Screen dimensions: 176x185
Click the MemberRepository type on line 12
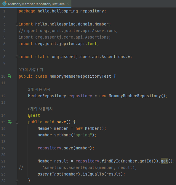[47, 96]
